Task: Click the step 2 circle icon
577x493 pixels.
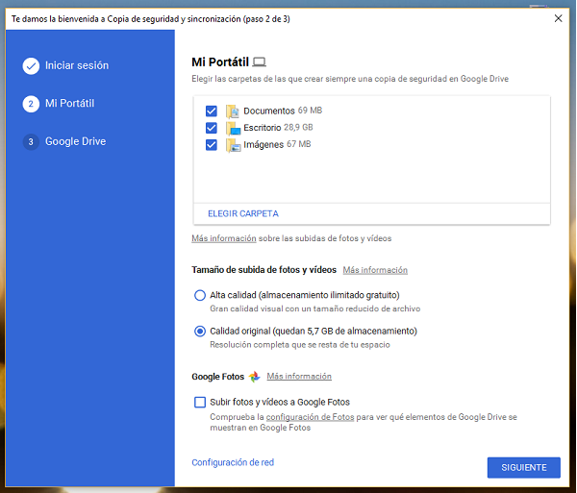Action: pos(31,104)
